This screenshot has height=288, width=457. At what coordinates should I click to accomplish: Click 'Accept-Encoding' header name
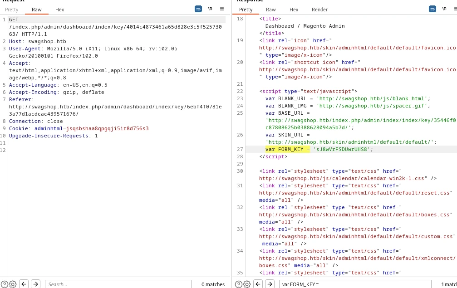(x=33, y=93)
